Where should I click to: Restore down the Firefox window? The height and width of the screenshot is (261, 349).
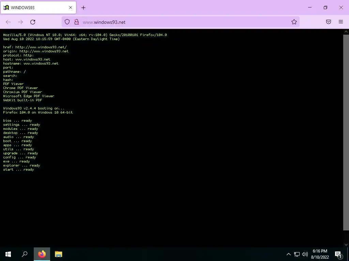[325, 7]
